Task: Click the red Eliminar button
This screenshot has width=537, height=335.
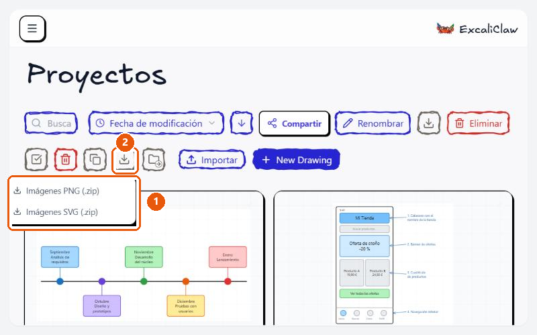Action: click(x=479, y=124)
